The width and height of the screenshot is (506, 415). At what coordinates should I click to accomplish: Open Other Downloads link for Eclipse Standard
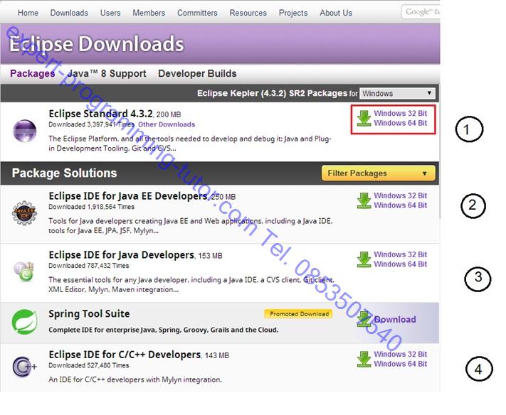pos(167,124)
